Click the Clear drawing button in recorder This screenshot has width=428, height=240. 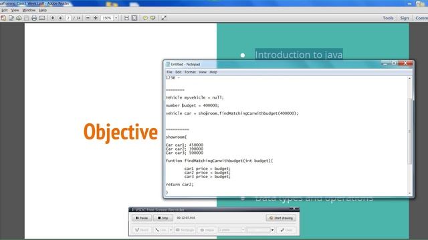pyautogui.click(x=286, y=230)
